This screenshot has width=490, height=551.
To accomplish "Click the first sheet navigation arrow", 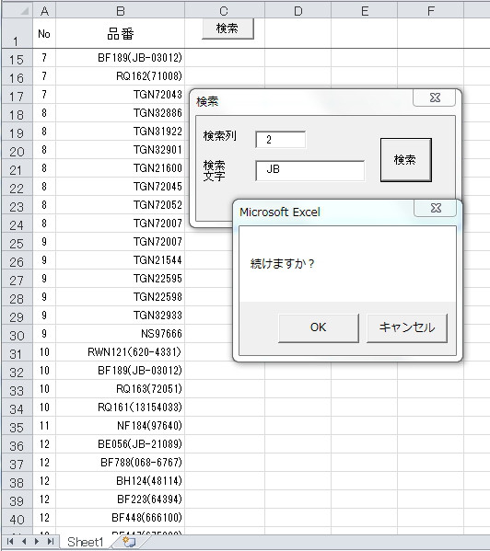I will click(10, 542).
